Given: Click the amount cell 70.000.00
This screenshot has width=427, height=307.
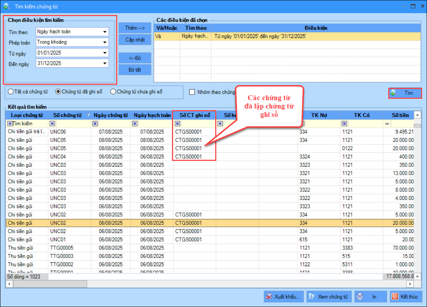Looking at the screenshot, I should click(x=398, y=248).
